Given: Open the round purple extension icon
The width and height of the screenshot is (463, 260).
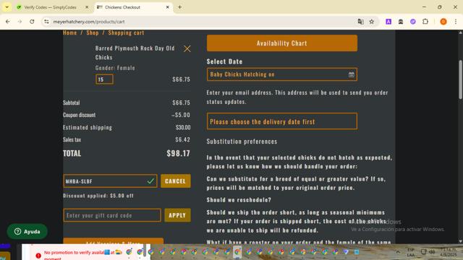Looking at the screenshot, I should [413, 22].
